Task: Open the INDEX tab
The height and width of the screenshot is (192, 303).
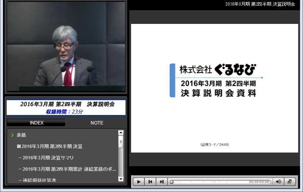Action: tap(36, 123)
